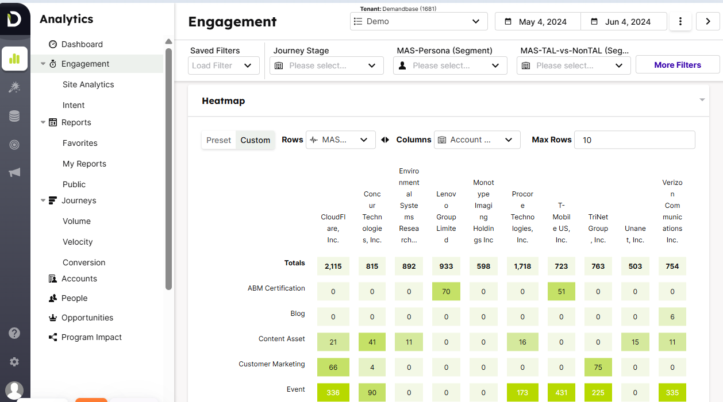Screen dimensions: 723x402
Task: Open the Help question mark icon
Action: (14, 333)
